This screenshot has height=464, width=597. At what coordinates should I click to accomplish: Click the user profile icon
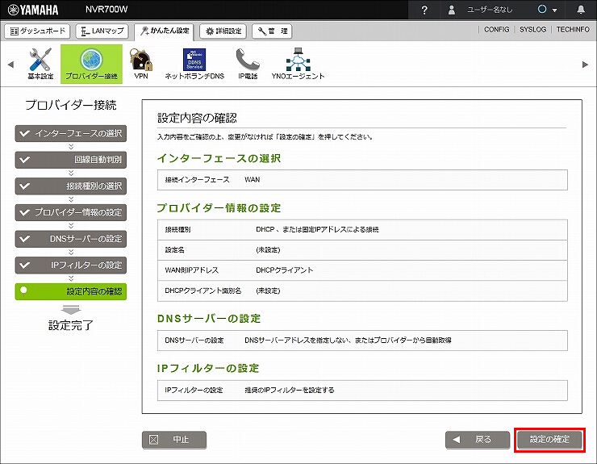(x=452, y=10)
